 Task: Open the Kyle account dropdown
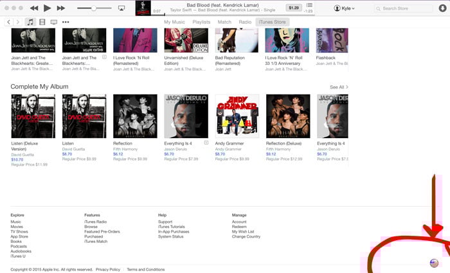[x=345, y=8]
